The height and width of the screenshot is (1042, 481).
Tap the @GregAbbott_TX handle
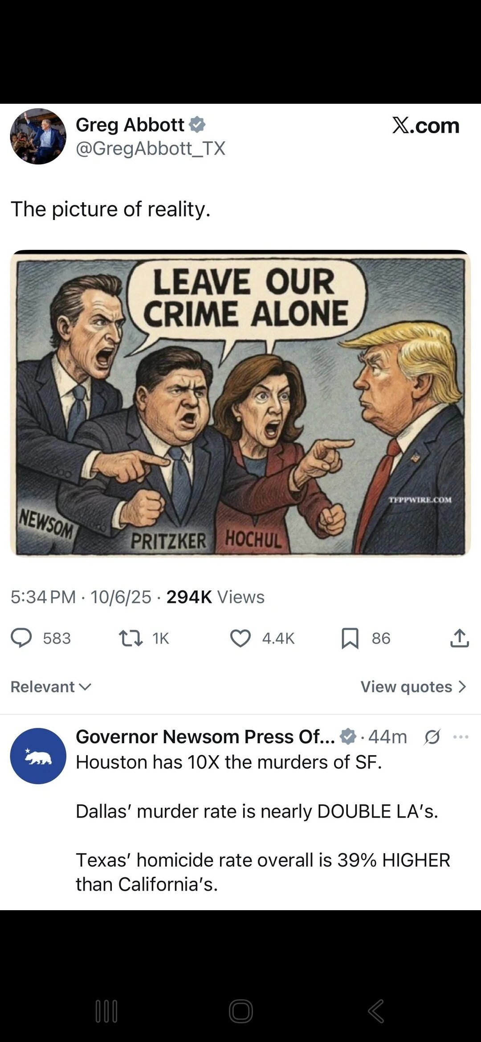click(x=151, y=148)
